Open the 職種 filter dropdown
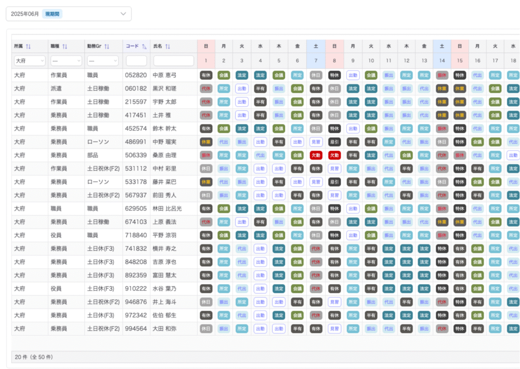 pos(66,61)
